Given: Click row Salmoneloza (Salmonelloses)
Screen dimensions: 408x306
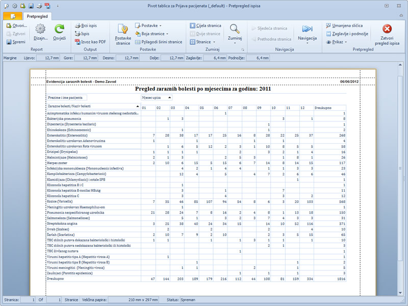Looking at the screenshot, I should [x=196, y=218].
